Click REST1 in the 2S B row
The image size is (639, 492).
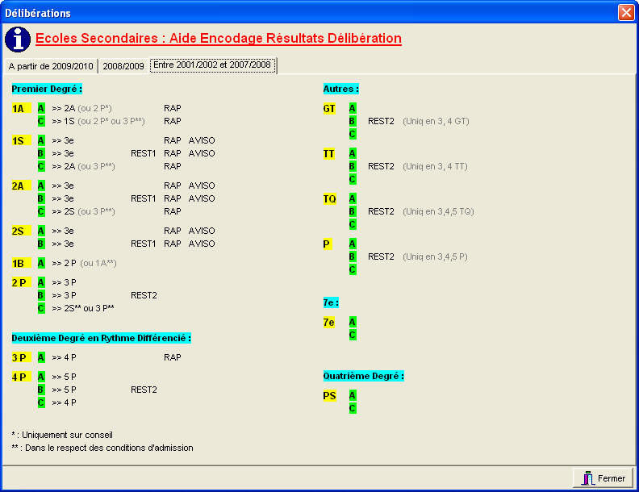[144, 244]
